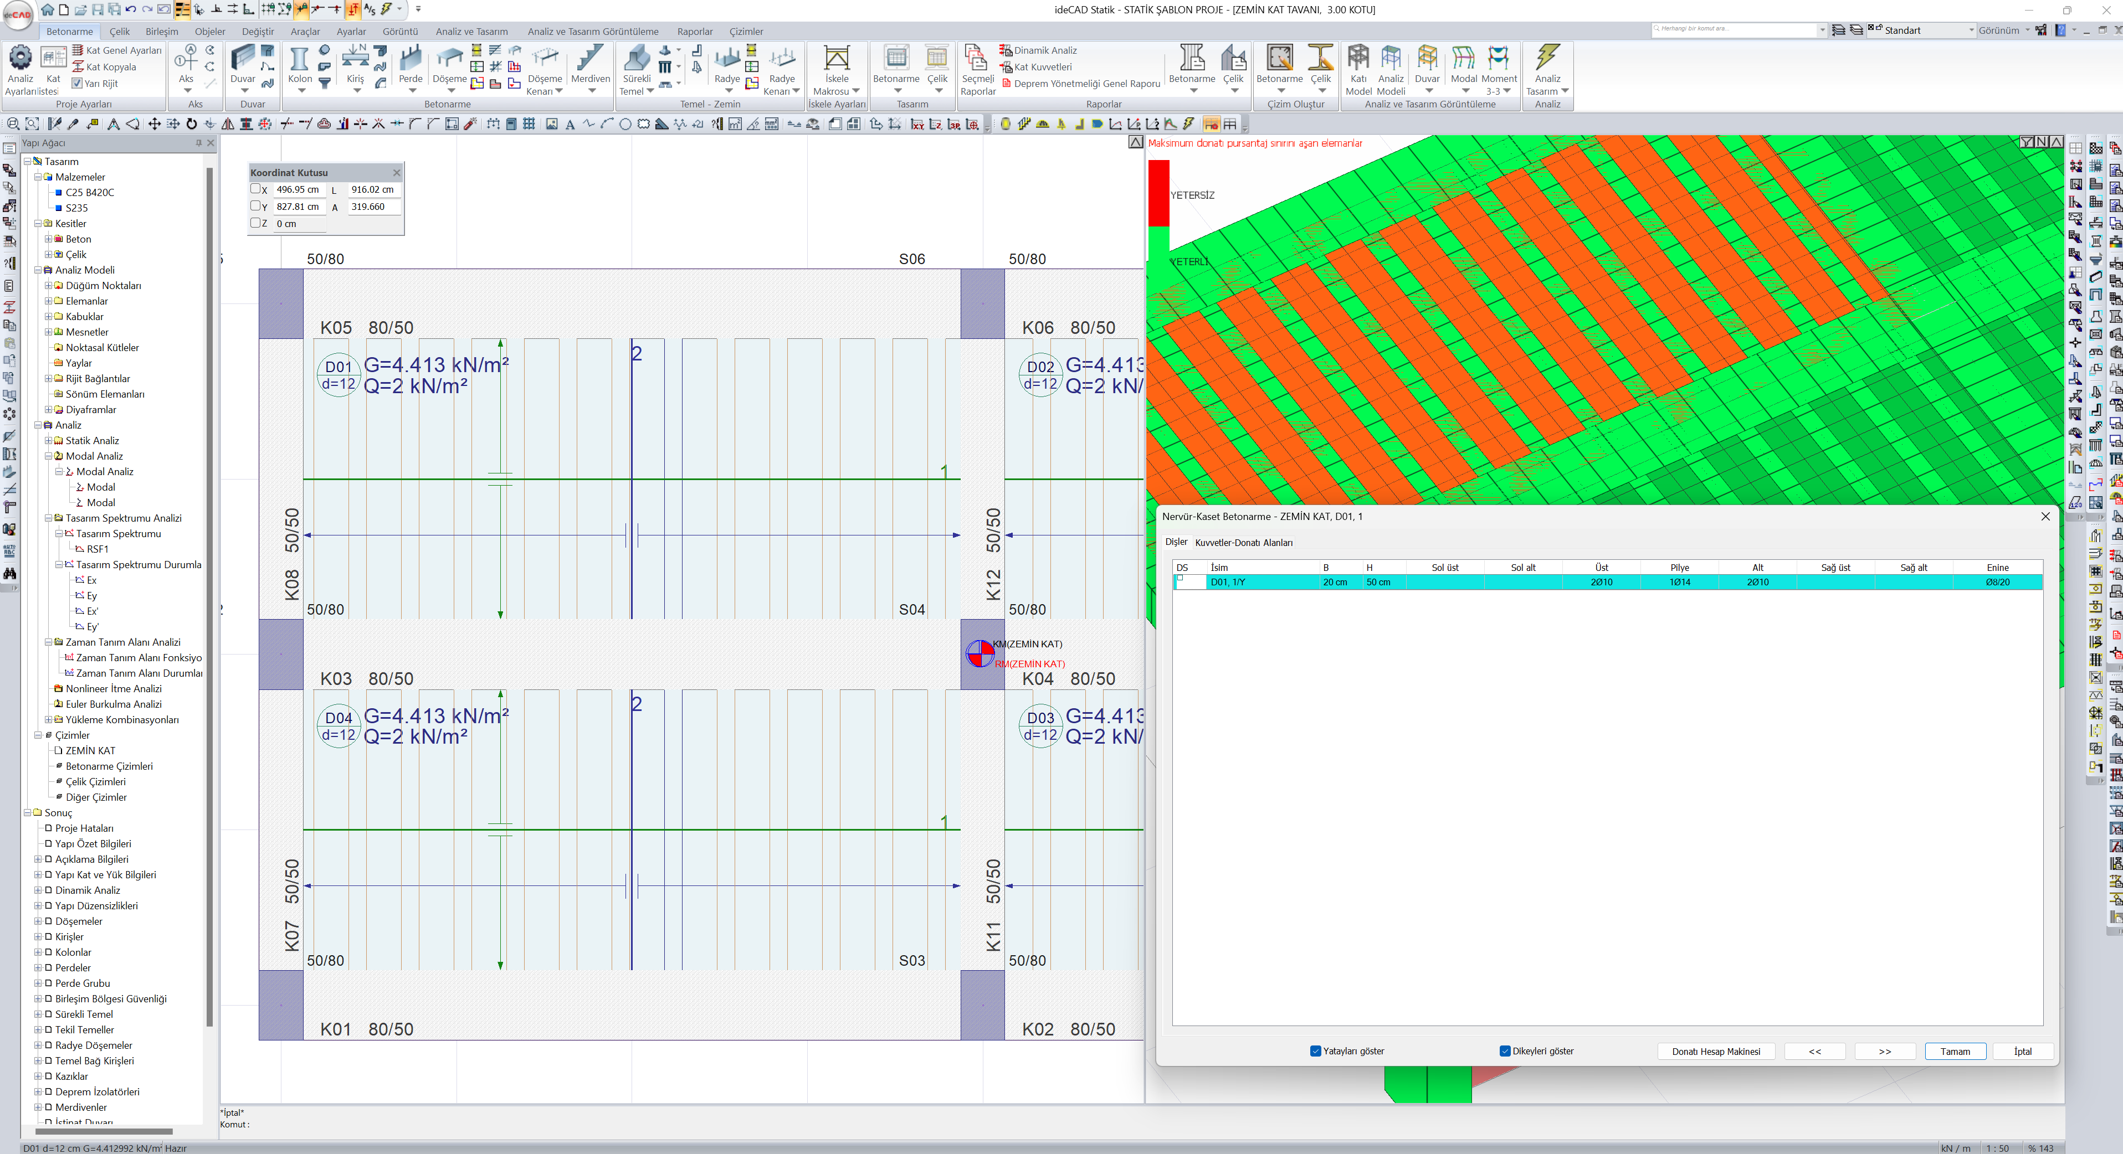Image resolution: width=2123 pixels, height=1154 pixels.
Task: Open the Raporlar ribbon tab
Action: [x=694, y=32]
